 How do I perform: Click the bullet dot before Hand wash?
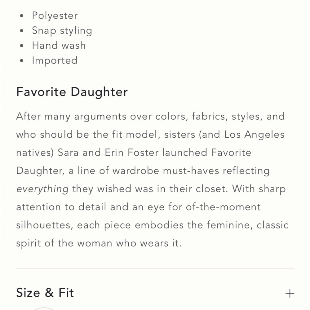(x=22, y=46)
